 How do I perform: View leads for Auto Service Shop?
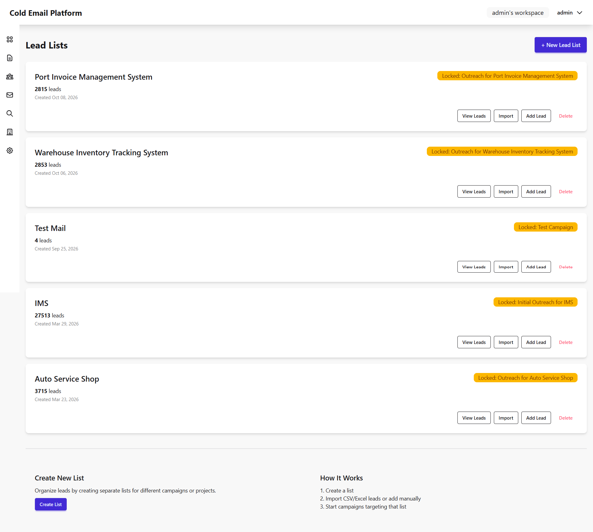[474, 418]
